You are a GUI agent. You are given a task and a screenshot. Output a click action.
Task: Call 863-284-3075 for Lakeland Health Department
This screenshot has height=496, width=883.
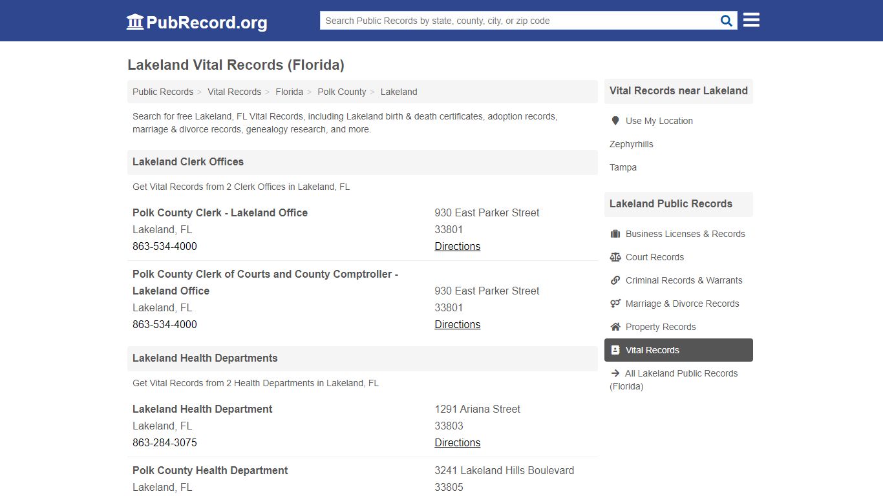[x=165, y=442]
